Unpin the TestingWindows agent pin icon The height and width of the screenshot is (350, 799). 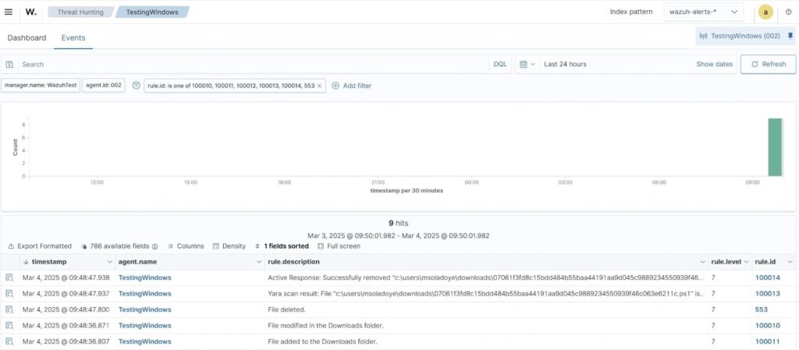(790, 36)
